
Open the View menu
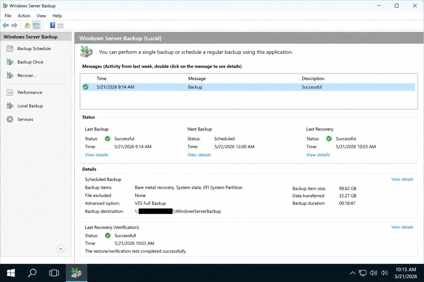(41, 16)
